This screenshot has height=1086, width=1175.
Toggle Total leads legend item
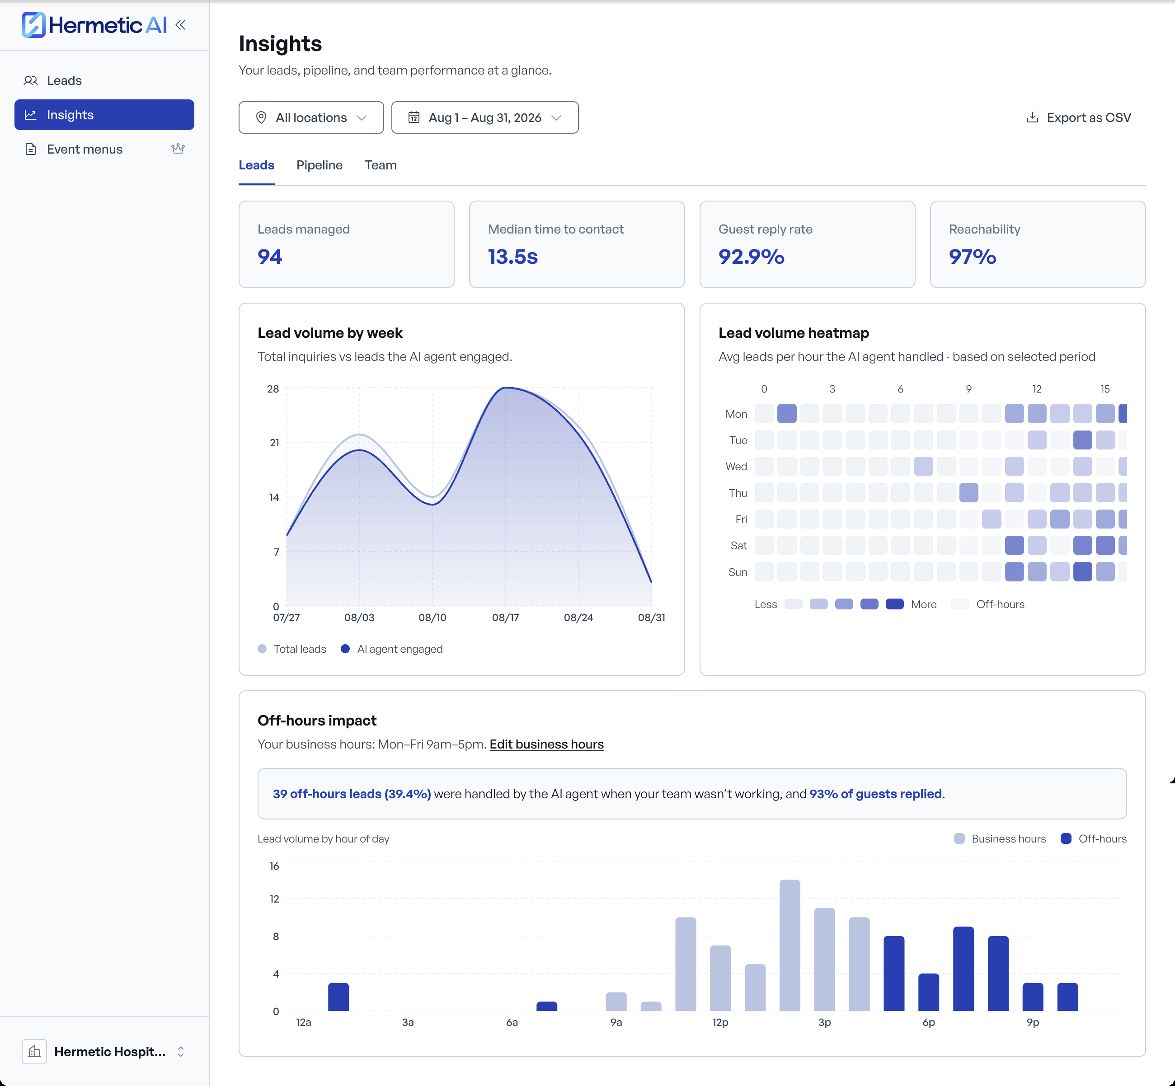click(x=292, y=649)
